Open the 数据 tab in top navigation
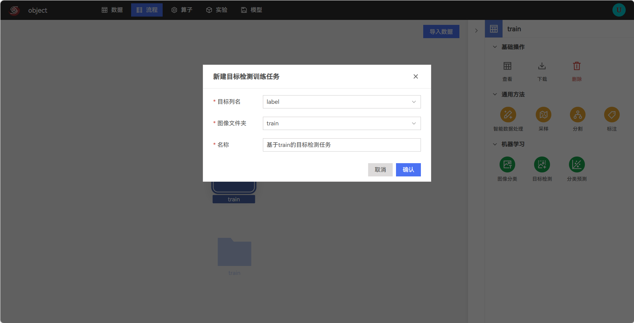This screenshot has width=634, height=323. [x=112, y=10]
